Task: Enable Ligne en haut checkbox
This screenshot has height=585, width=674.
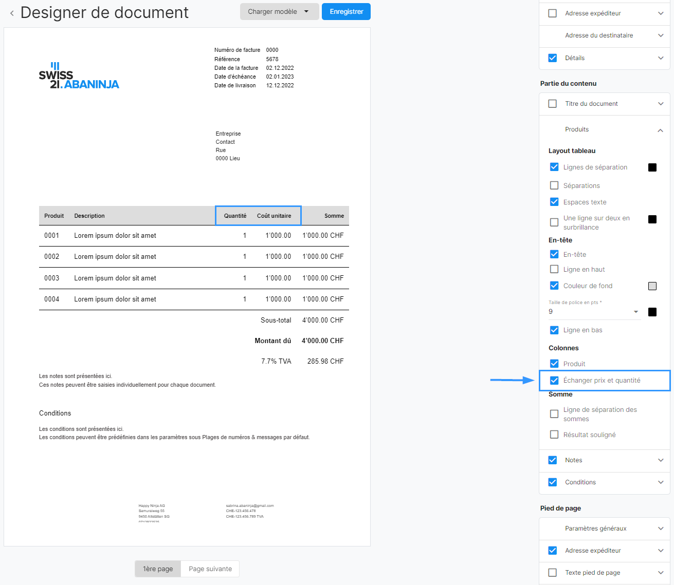Action: [554, 269]
